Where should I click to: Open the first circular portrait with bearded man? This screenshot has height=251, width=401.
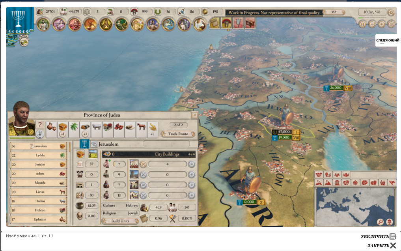[x=43, y=24]
